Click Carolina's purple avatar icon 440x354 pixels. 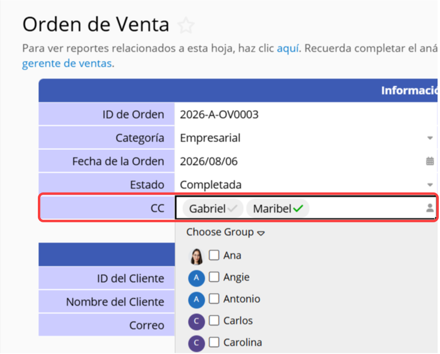click(197, 343)
